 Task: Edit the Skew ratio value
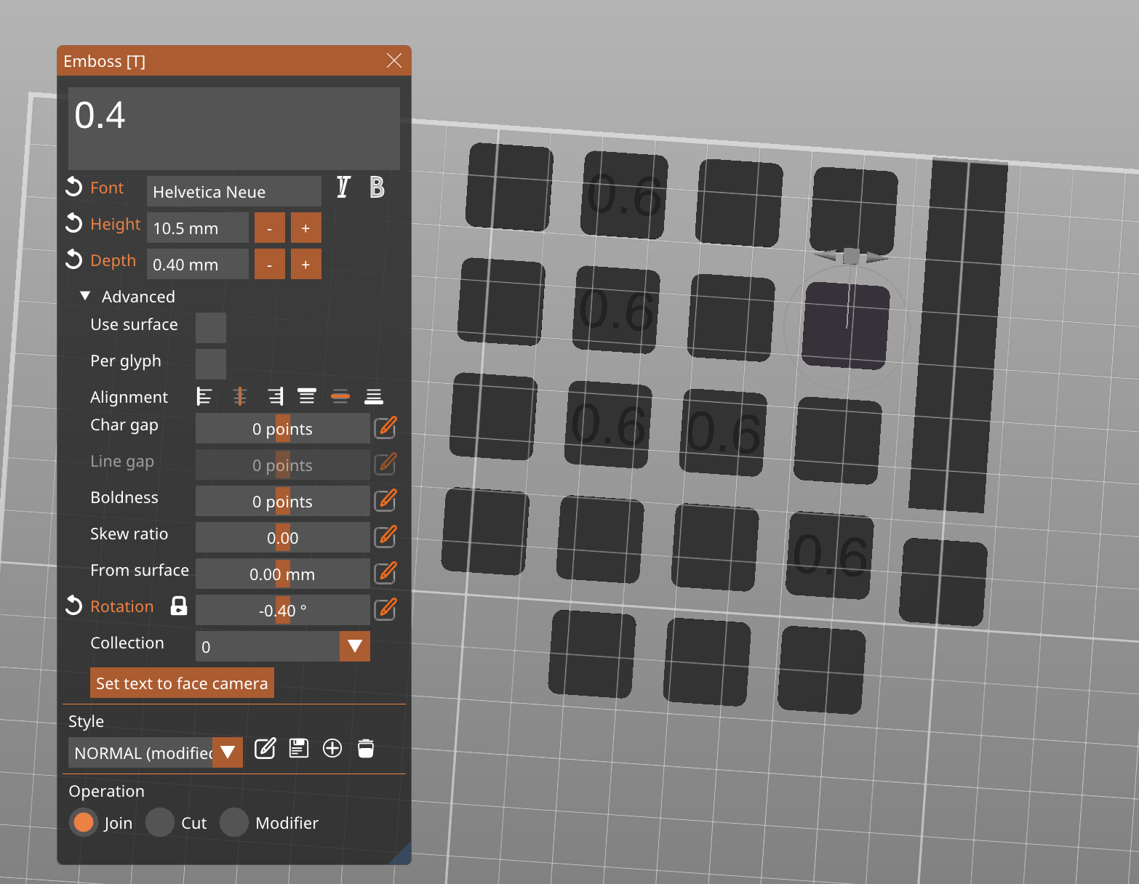(385, 537)
